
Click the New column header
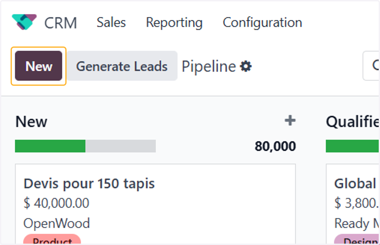31,122
